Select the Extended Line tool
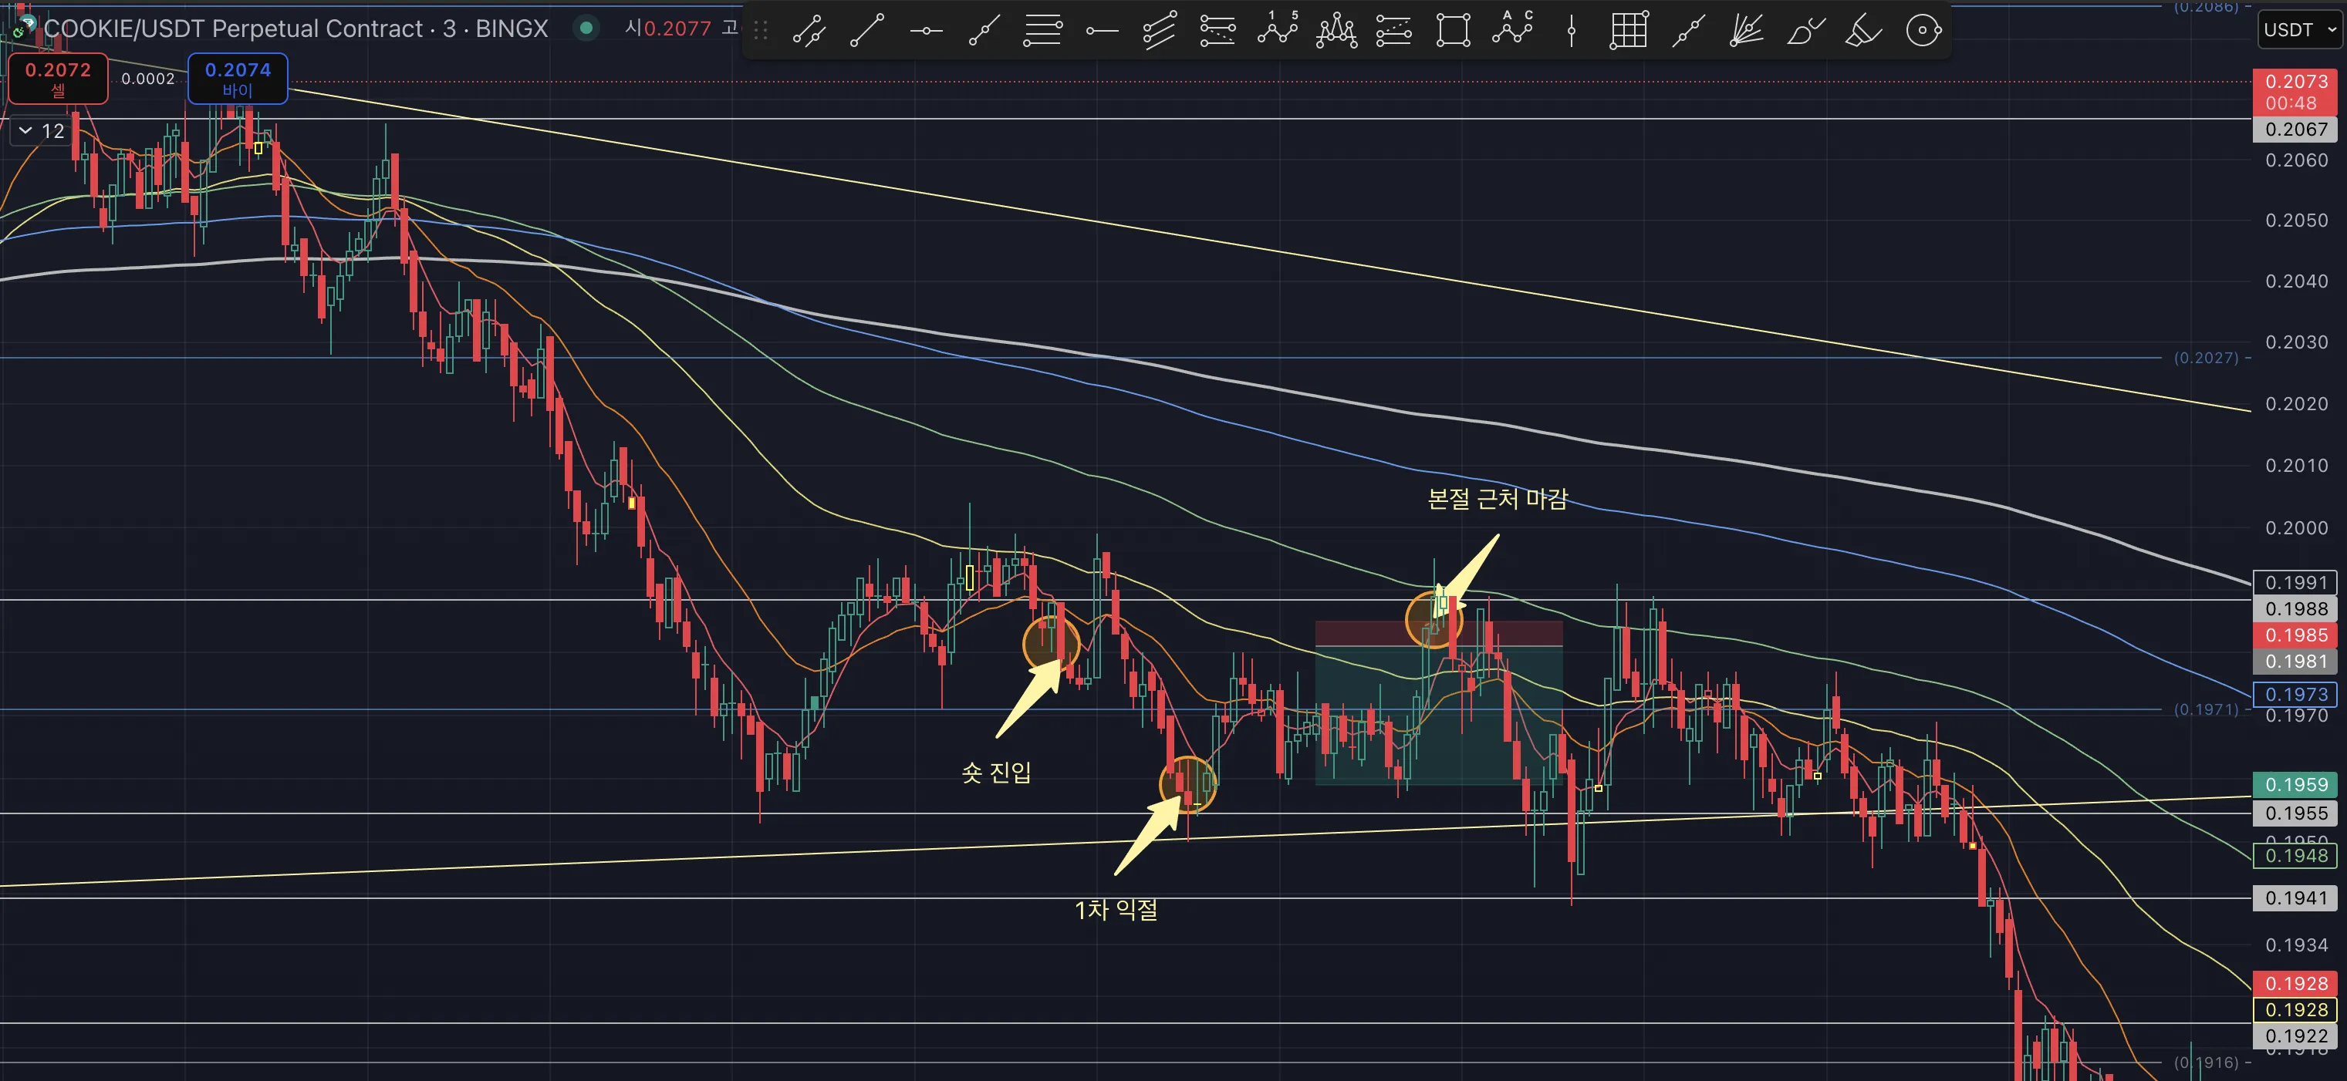Image resolution: width=2347 pixels, height=1081 pixels. click(x=1688, y=31)
